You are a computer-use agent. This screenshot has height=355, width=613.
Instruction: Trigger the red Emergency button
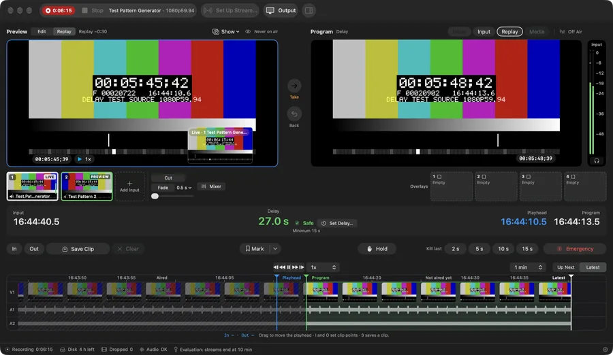point(575,249)
